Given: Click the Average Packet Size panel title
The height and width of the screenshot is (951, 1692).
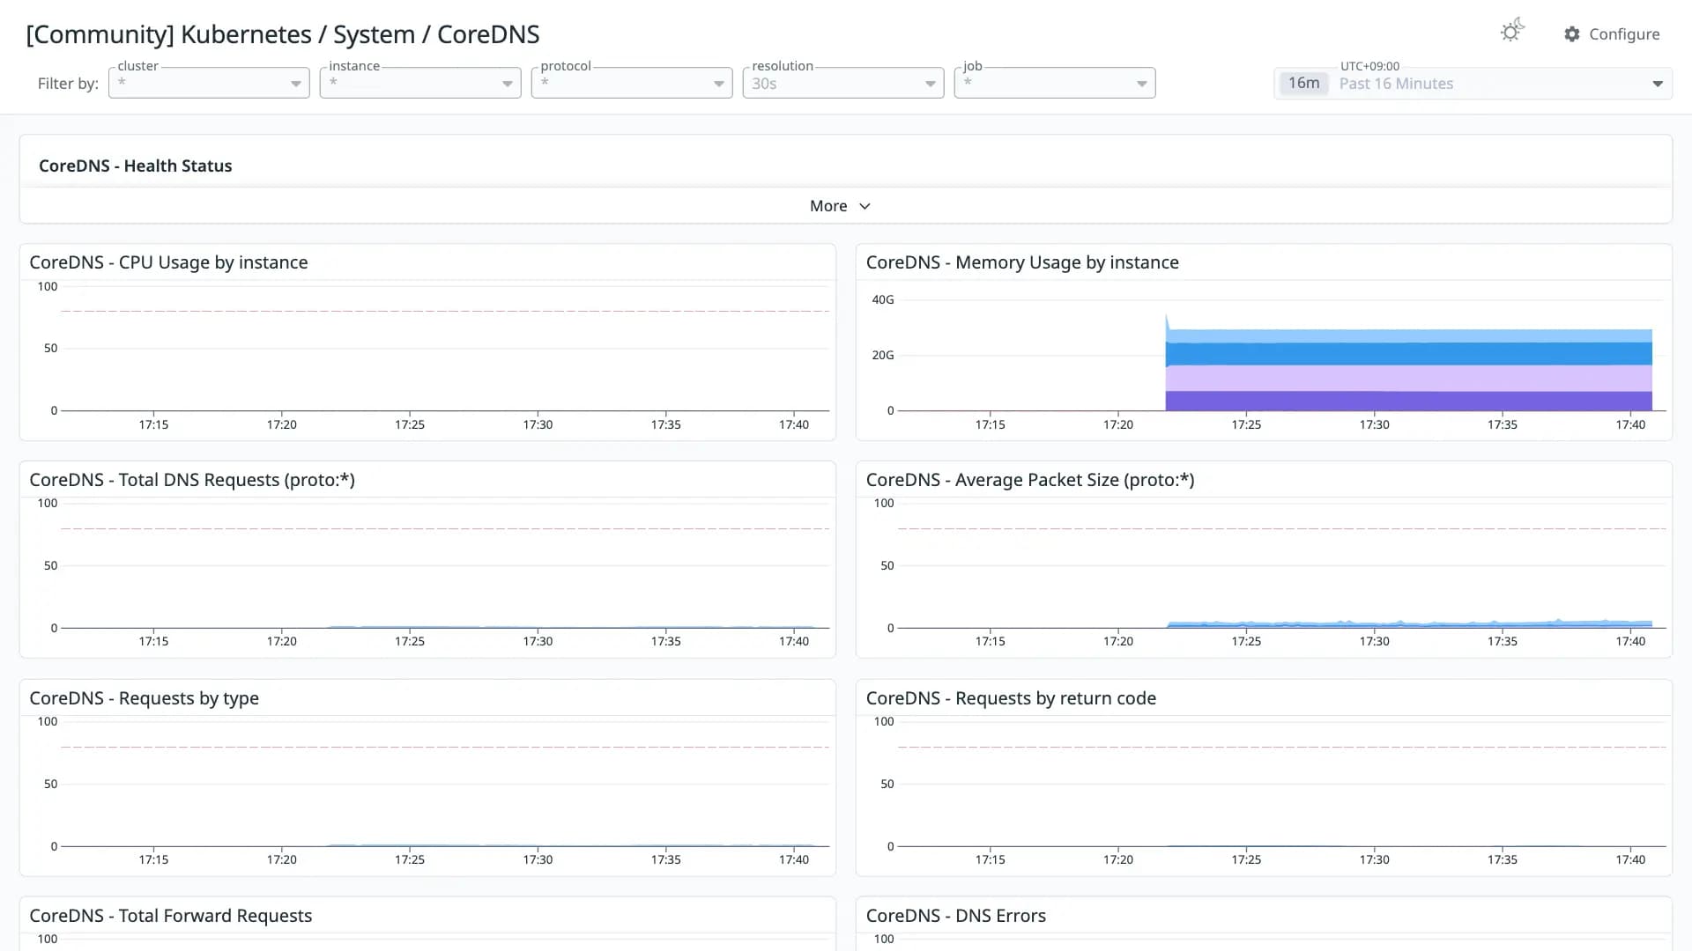Looking at the screenshot, I should coord(1030,480).
